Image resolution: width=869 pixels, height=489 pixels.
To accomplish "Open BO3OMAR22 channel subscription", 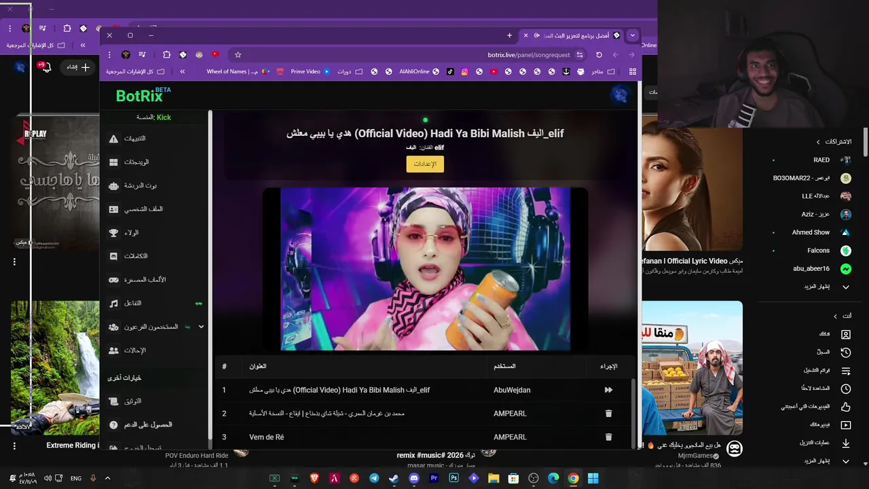I will coord(812,178).
